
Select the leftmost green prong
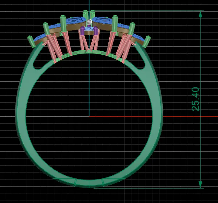[31, 42]
